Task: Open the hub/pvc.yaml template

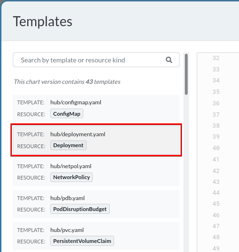Action: 96,236
